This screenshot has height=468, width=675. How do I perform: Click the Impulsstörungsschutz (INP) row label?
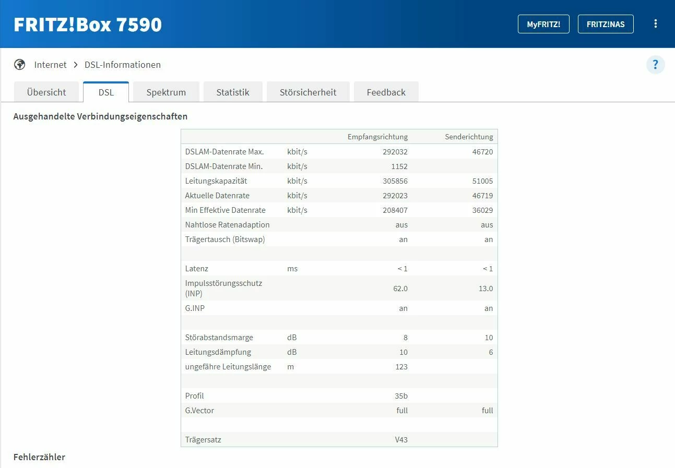pyautogui.click(x=223, y=288)
